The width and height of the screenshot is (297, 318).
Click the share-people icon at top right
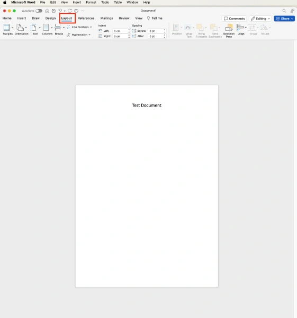click(x=292, y=11)
